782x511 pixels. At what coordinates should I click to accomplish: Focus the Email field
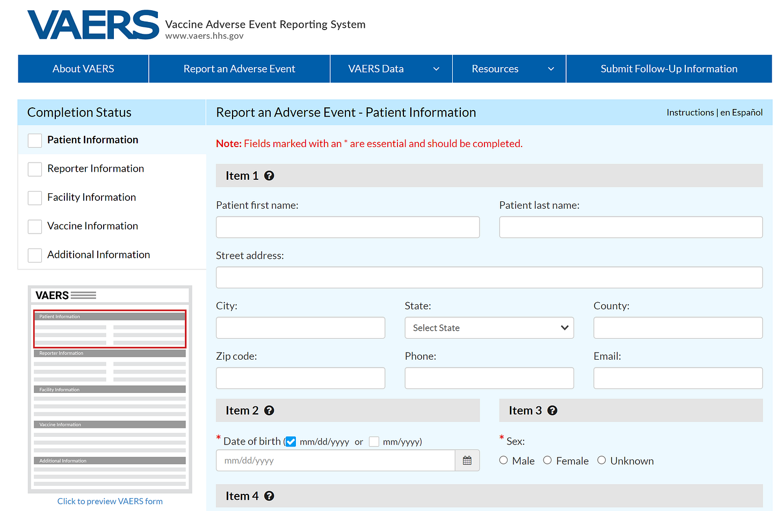[678, 378]
